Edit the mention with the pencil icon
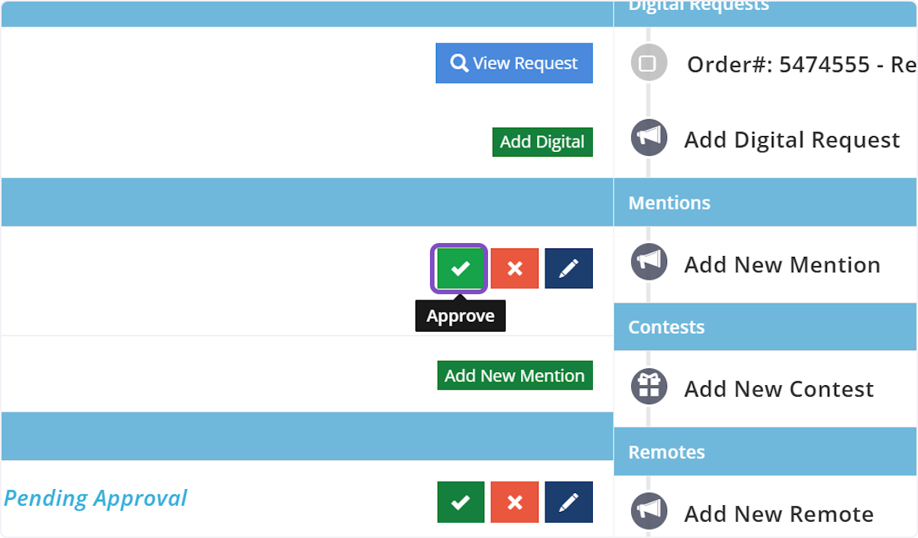The image size is (918, 538). point(568,268)
